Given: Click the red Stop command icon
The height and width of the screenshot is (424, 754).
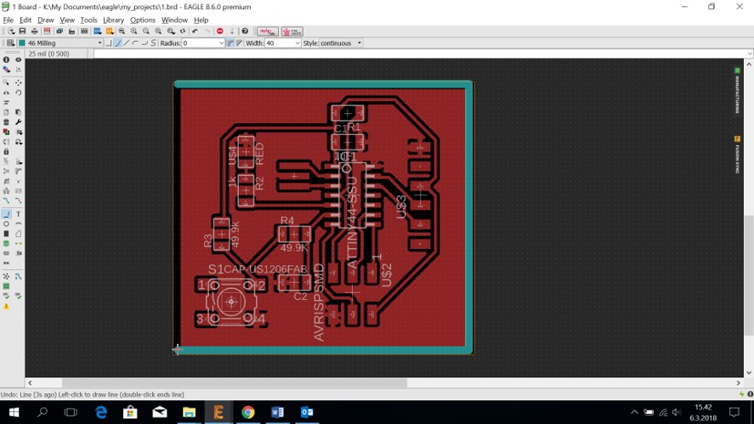Looking at the screenshot, I should point(220,31).
